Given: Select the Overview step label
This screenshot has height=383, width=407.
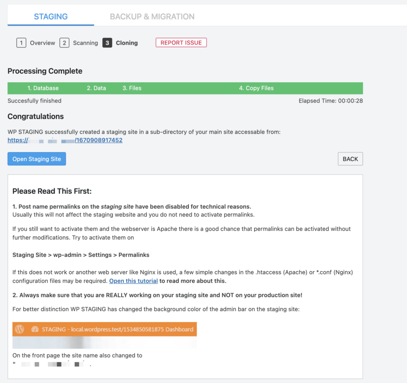Looking at the screenshot, I should [42, 43].
